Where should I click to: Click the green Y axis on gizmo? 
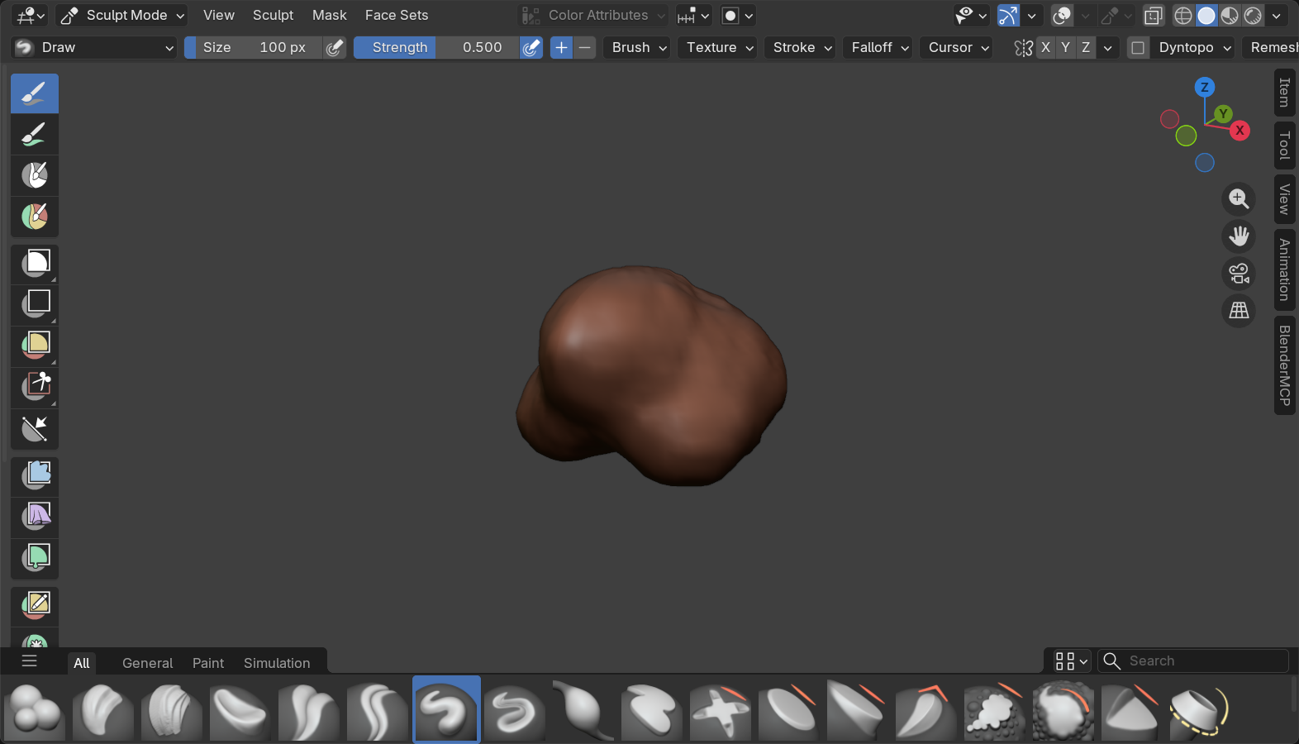pos(1223,113)
